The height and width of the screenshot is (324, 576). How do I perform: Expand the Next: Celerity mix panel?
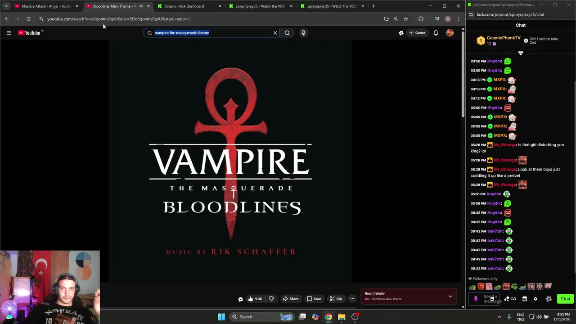tap(450, 296)
